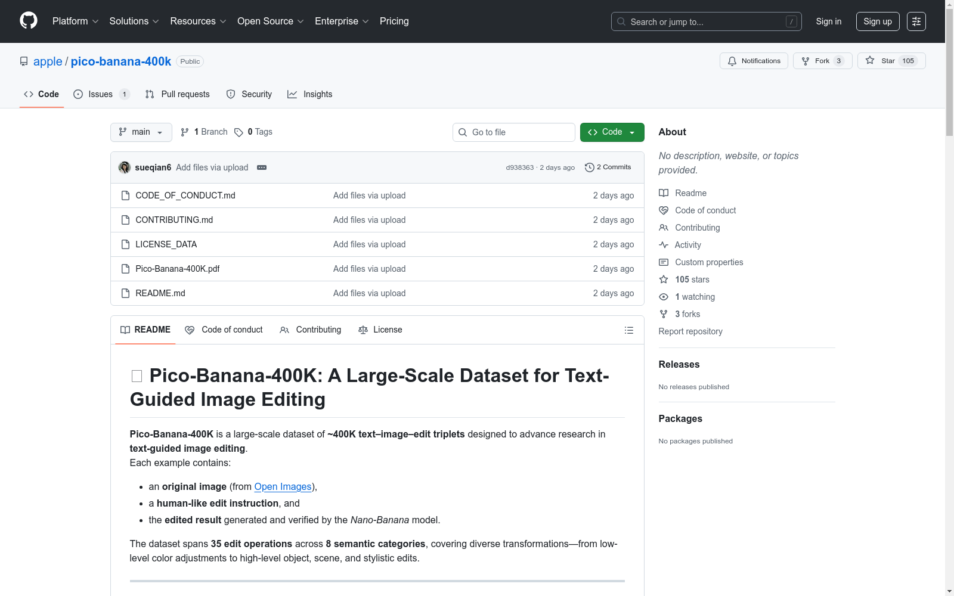Fork the pico-banana-400k repository

pos(822,61)
